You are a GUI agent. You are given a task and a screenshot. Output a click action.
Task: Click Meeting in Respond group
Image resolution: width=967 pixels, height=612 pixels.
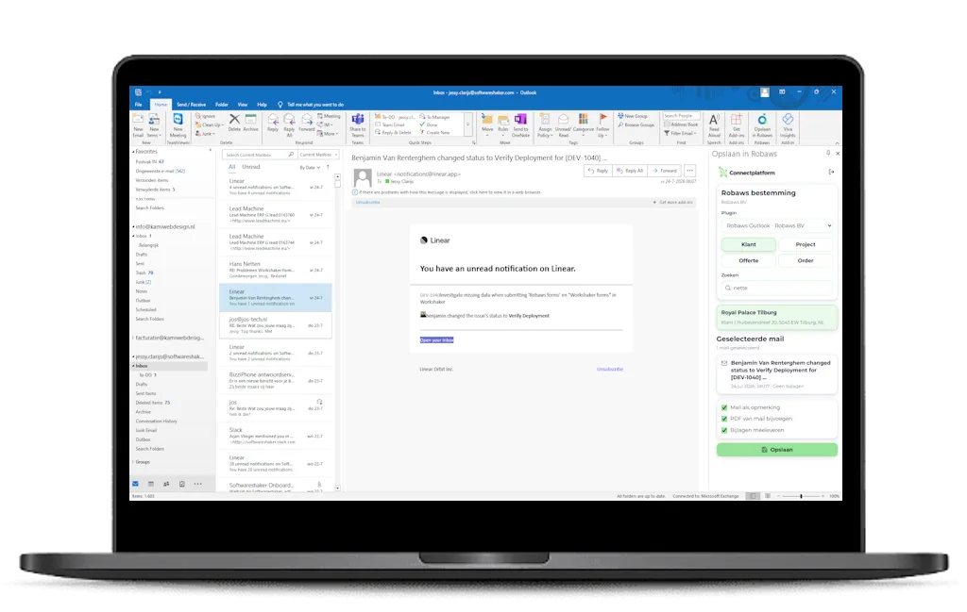click(x=329, y=116)
